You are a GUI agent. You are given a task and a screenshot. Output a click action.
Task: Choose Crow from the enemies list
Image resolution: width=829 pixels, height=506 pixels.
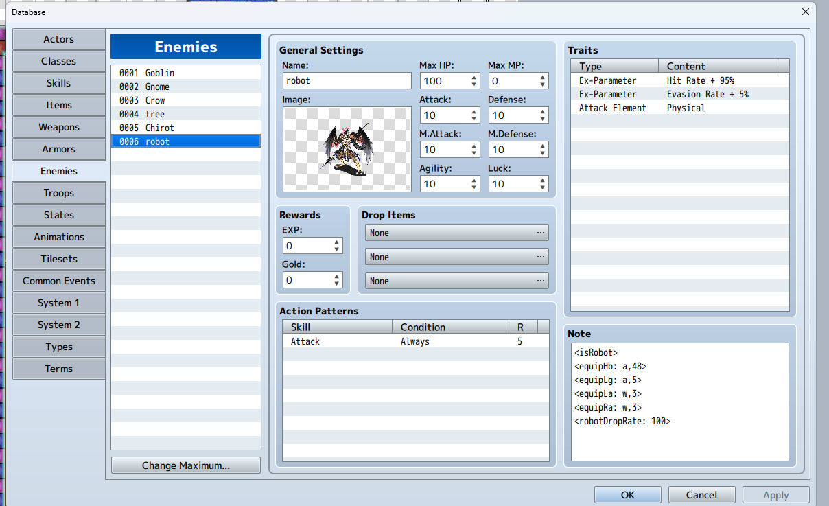tap(186, 100)
